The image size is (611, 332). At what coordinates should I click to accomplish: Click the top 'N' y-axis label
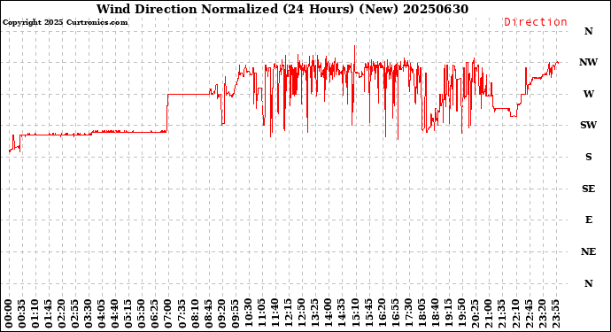point(588,31)
